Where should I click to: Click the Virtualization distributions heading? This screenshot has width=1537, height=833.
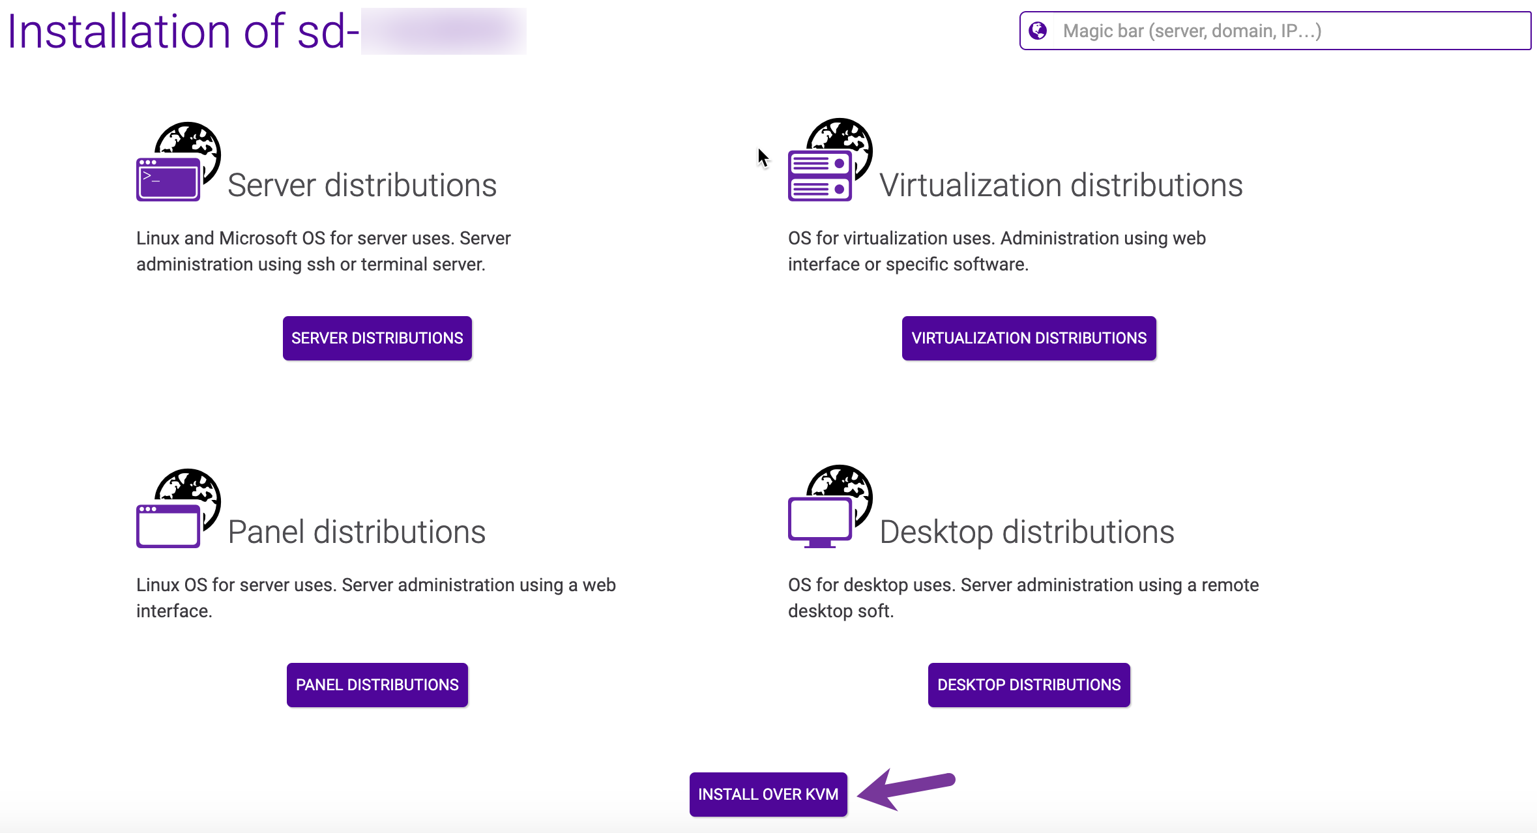coord(1061,185)
